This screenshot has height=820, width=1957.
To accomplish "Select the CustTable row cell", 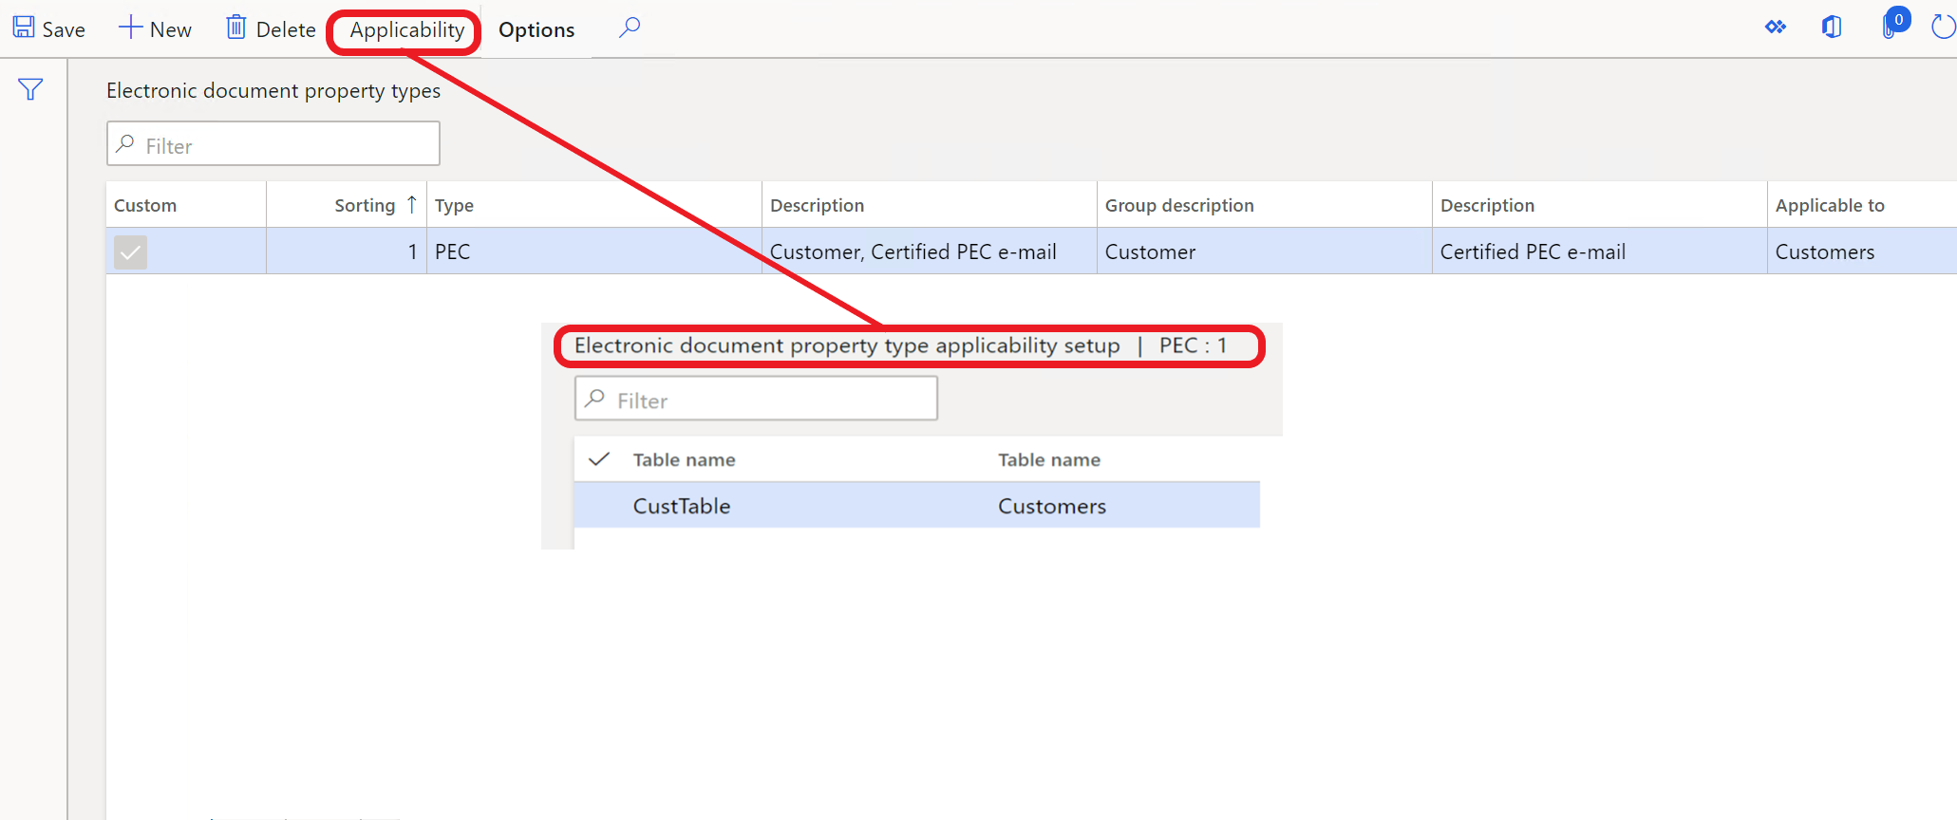I will (682, 506).
